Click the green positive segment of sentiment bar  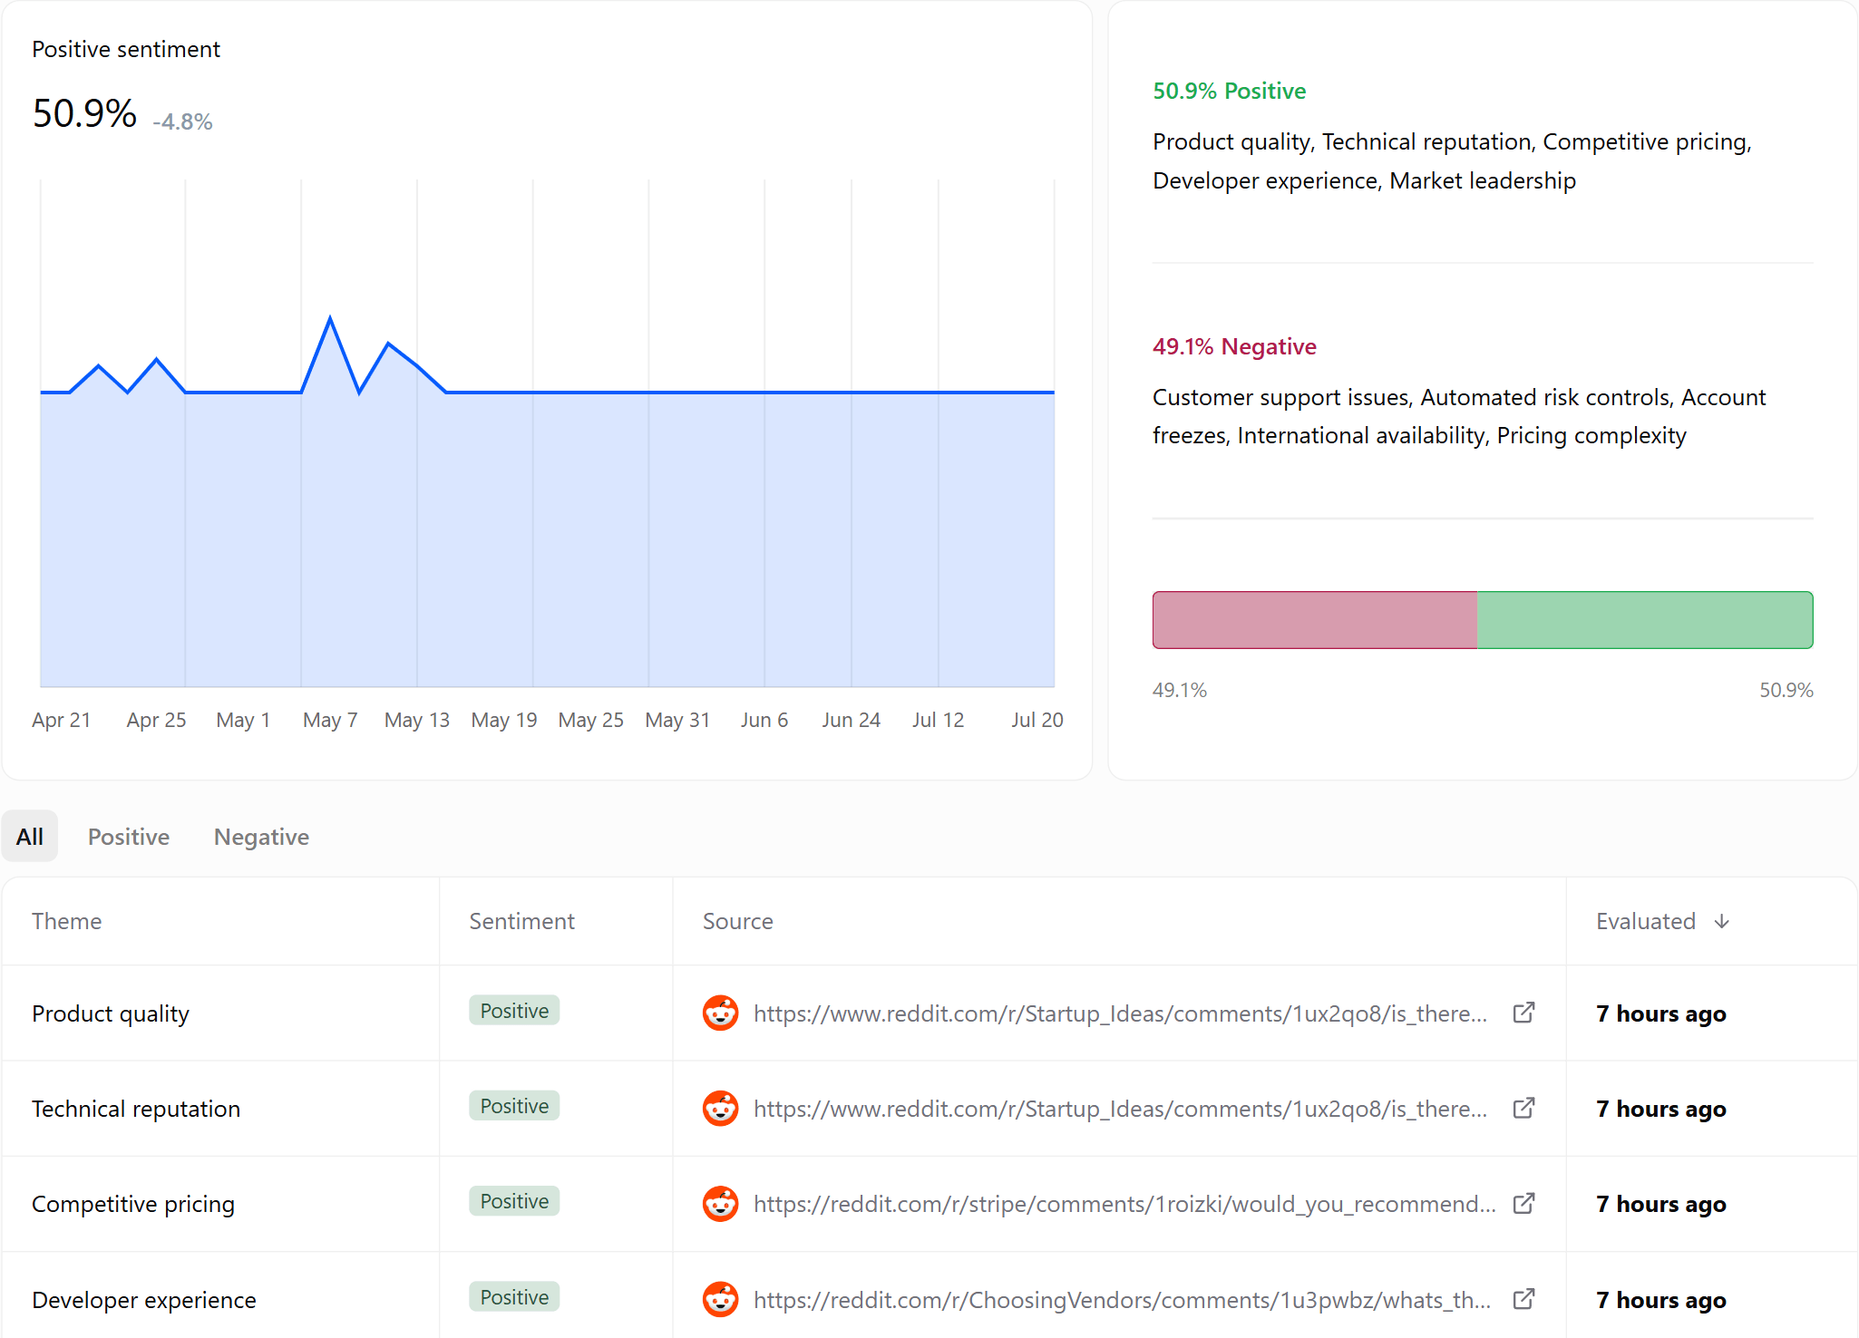click(1645, 620)
